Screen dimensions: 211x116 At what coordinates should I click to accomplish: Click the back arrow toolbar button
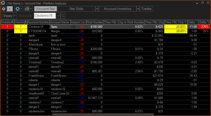coord(10,9)
